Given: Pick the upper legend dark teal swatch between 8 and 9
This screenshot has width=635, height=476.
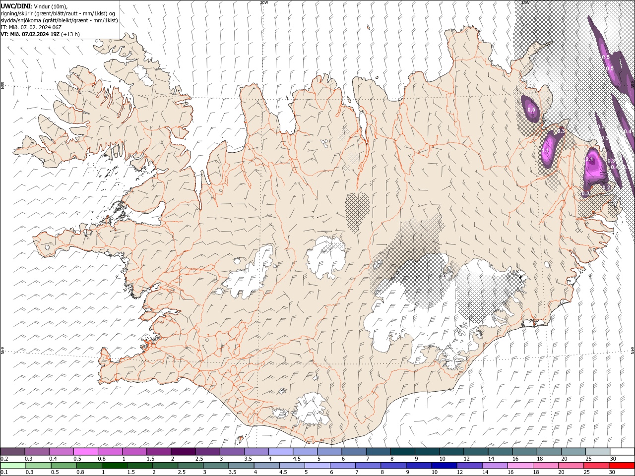Looking at the screenshot, I should (x=403, y=452).
